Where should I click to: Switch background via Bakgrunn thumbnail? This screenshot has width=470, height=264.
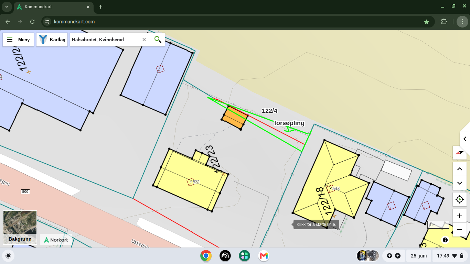coord(20,228)
